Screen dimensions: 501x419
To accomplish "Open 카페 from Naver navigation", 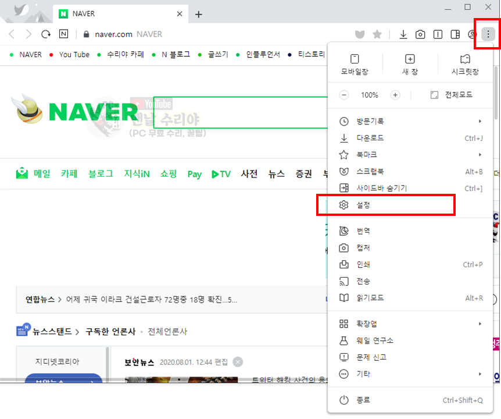I will (x=69, y=173).
